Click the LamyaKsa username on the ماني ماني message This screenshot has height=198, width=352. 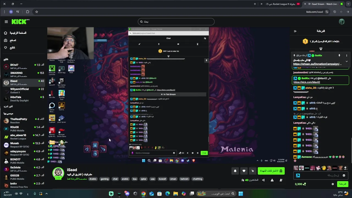pos(300,123)
